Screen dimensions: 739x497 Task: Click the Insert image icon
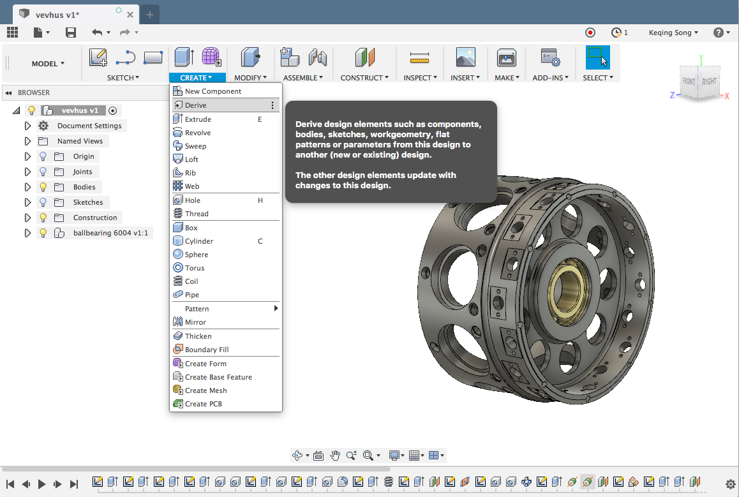[465, 58]
